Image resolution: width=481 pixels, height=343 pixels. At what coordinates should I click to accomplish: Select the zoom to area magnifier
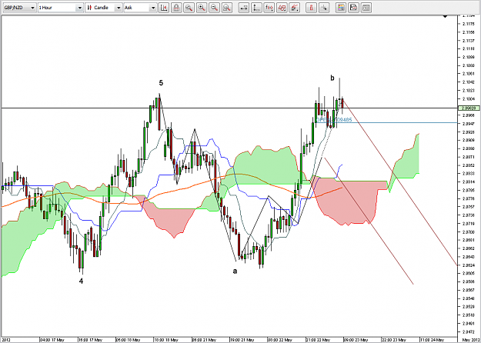point(189,8)
